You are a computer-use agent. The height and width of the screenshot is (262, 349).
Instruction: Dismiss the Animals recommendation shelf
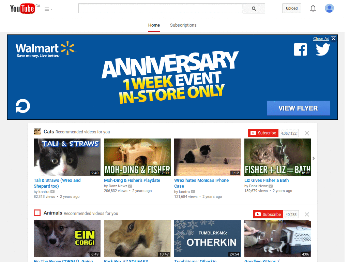click(307, 215)
